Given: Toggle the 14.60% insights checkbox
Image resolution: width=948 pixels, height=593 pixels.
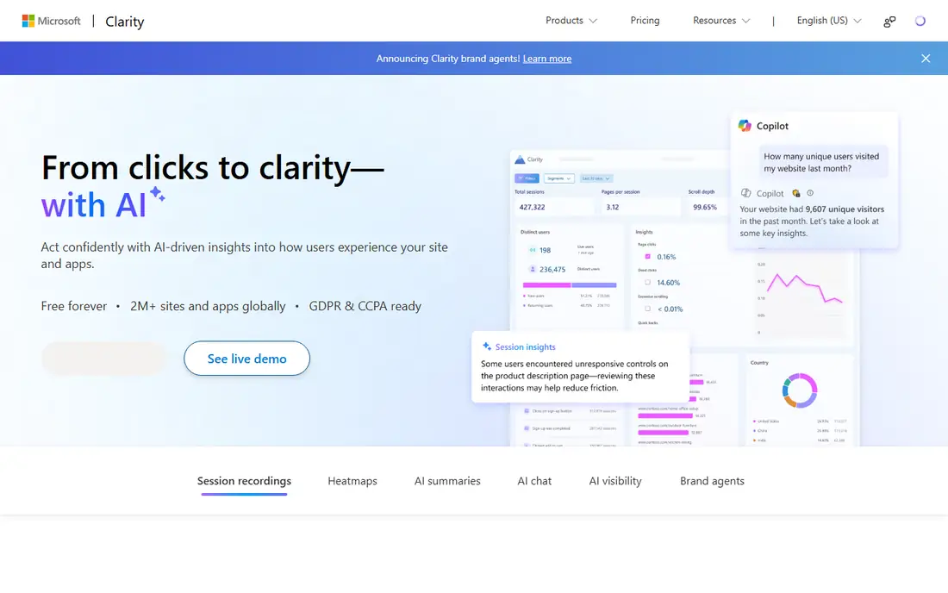Looking at the screenshot, I should 647,283.
